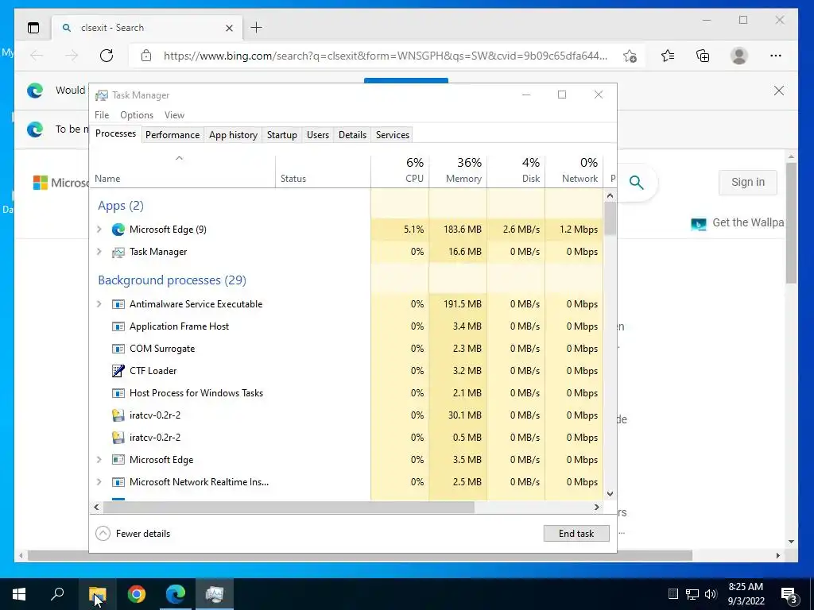Click the End task button

pos(576,534)
